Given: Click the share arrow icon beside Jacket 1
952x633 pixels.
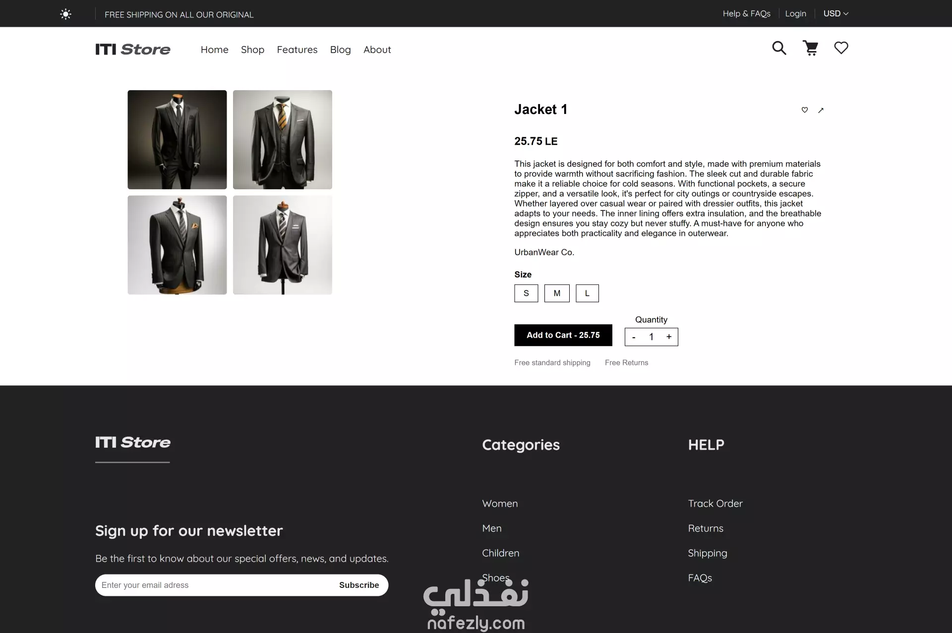Looking at the screenshot, I should pos(821,110).
